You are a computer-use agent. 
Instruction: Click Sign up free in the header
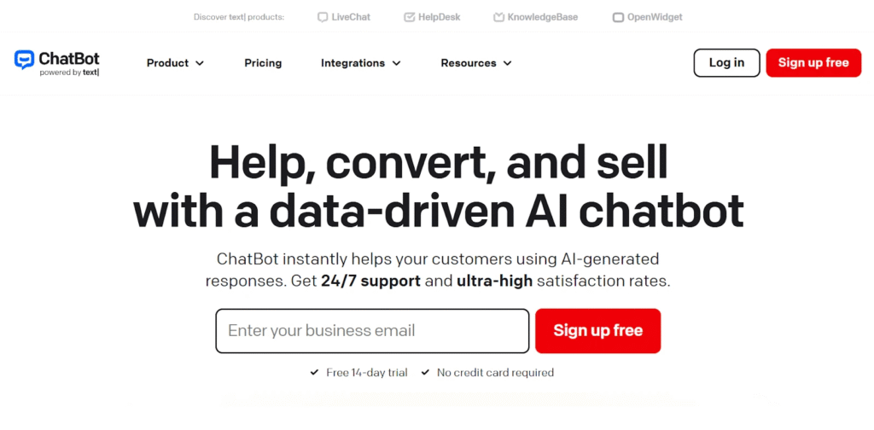coord(813,63)
